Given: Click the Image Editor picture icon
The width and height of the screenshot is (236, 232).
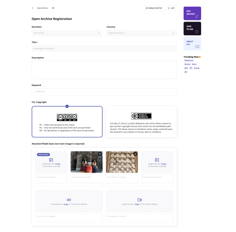Looking at the screenshot, I should pos(147,8).
